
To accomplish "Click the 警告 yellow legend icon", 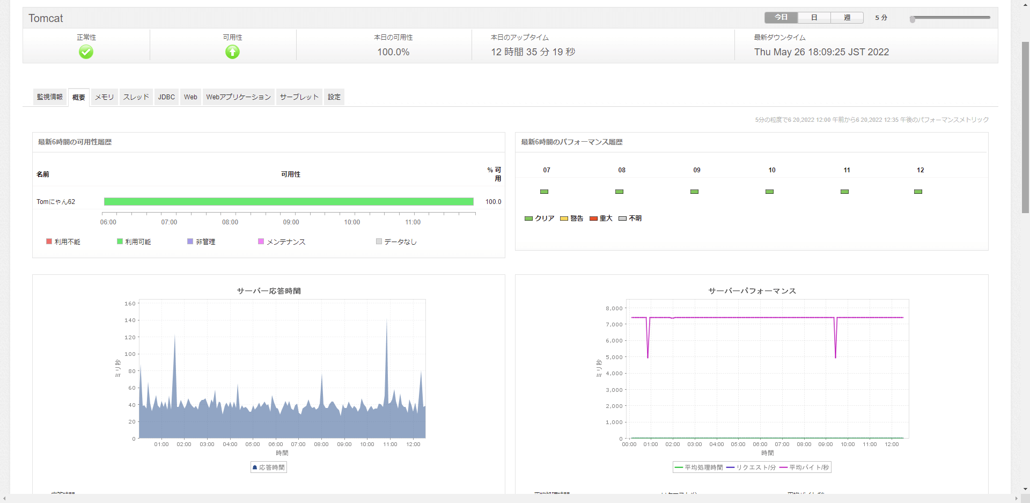I will click(564, 218).
